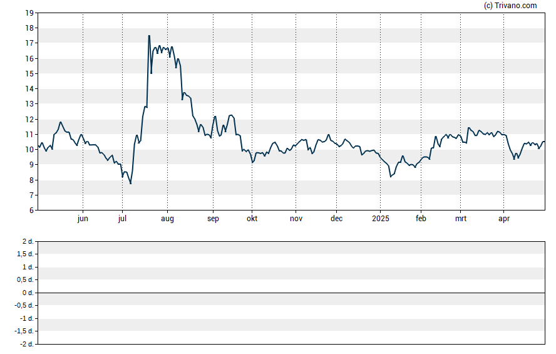Click the '9' price axis label
Image resolution: width=556 pixels, height=354 pixels.
tap(31, 165)
